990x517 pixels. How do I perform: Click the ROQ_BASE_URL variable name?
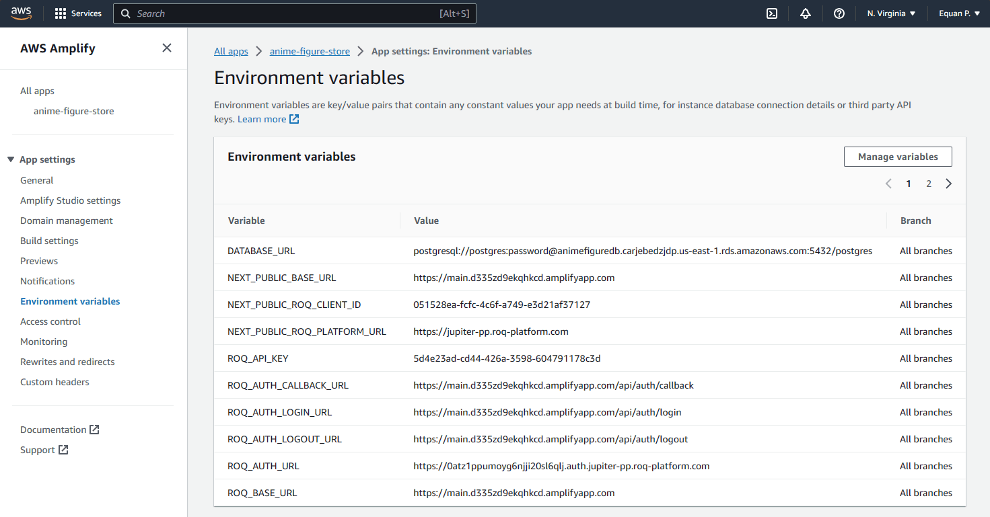262,493
